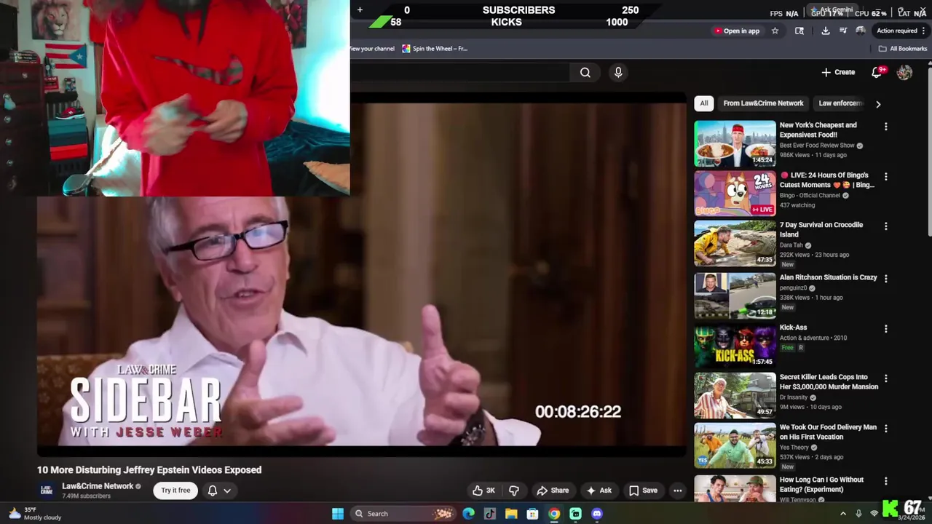Click 'How Long Can I Go Without Eating' title
This screenshot has width=932, height=524.
[821, 485]
